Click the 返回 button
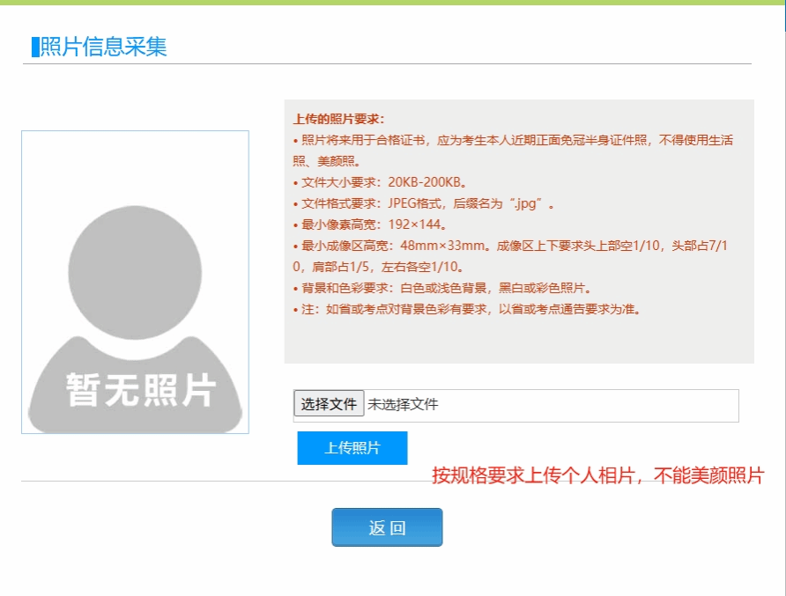Screen dimensions: 786x596 coord(387,527)
